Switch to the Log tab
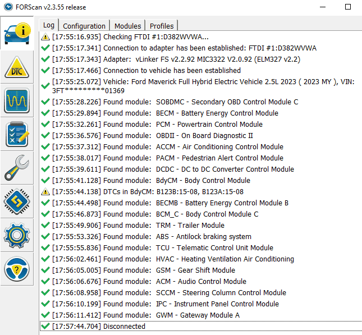 49,25
